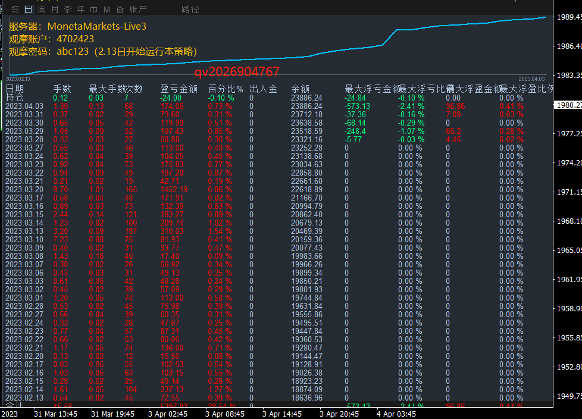The width and height of the screenshot is (582, 419).
Task: Click the 2023.02.13 date cell
Action: pos(24,398)
